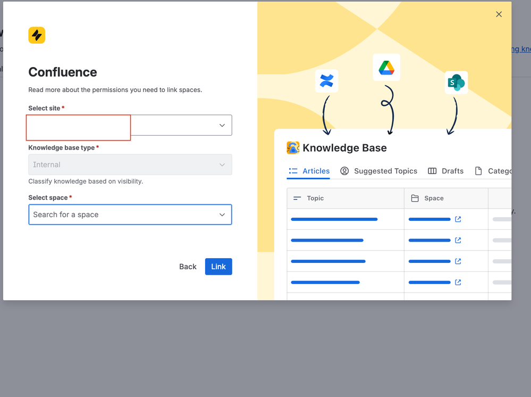Close the Confluence dialog with the X
Screen dimensions: 531x397
click(x=499, y=14)
